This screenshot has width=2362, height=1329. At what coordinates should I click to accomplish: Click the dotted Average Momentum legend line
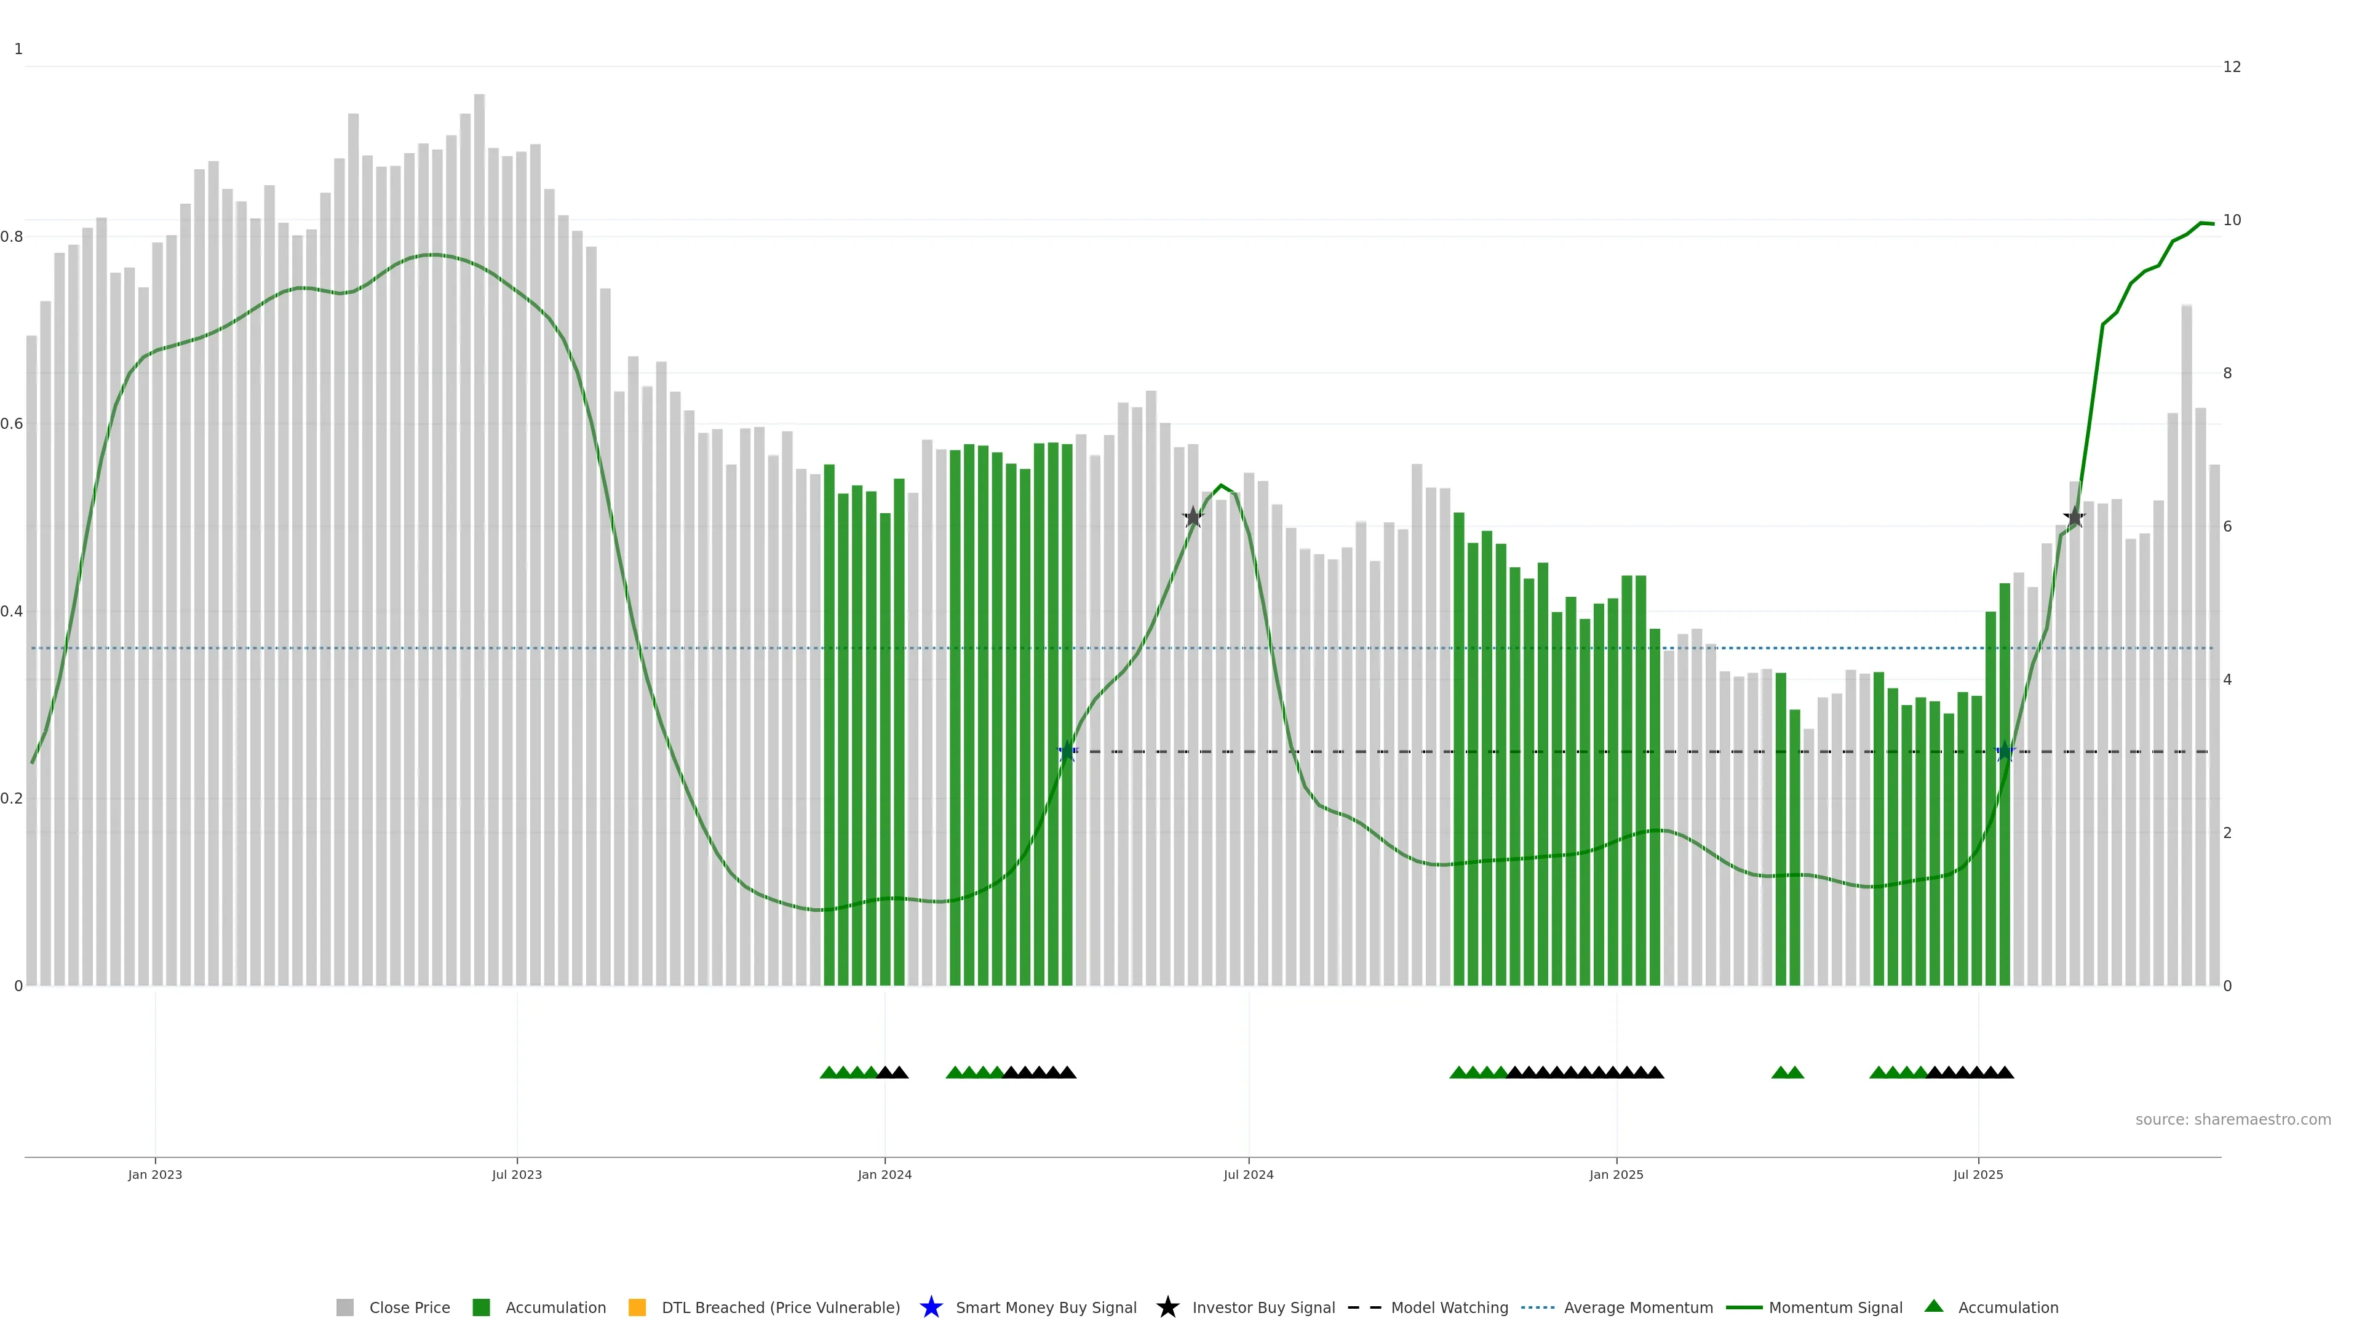[x=1538, y=1307]
